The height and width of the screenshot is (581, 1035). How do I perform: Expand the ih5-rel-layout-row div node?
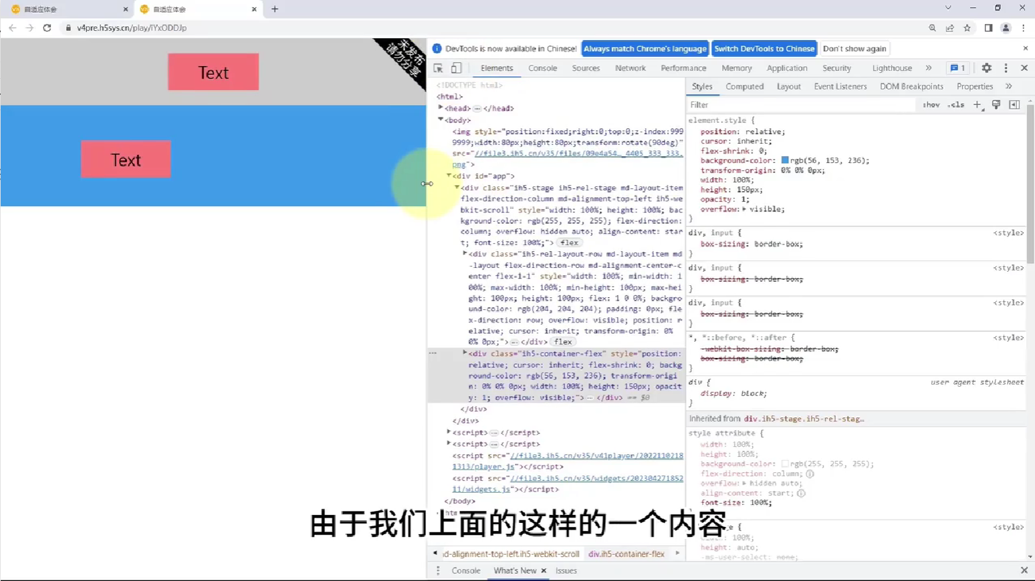[x=465, y=253]
